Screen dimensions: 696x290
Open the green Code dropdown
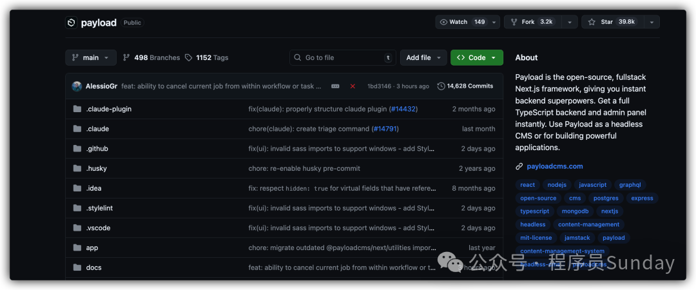click(476, 57)
